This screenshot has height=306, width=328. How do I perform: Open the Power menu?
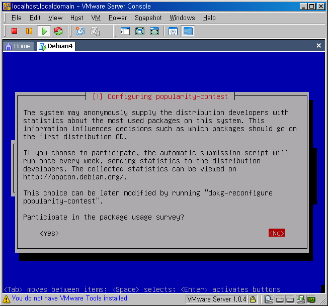118,18
